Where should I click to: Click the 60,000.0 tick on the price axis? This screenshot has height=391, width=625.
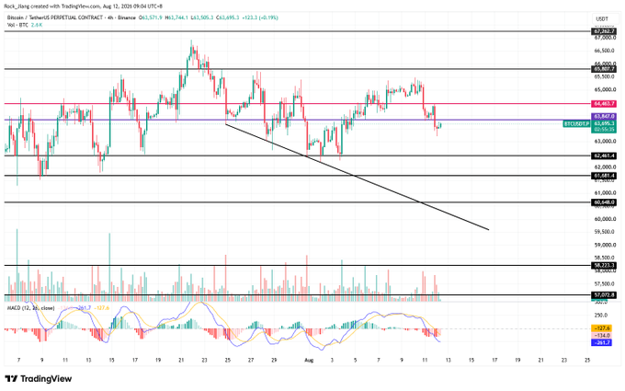click(x=605, y=219)
